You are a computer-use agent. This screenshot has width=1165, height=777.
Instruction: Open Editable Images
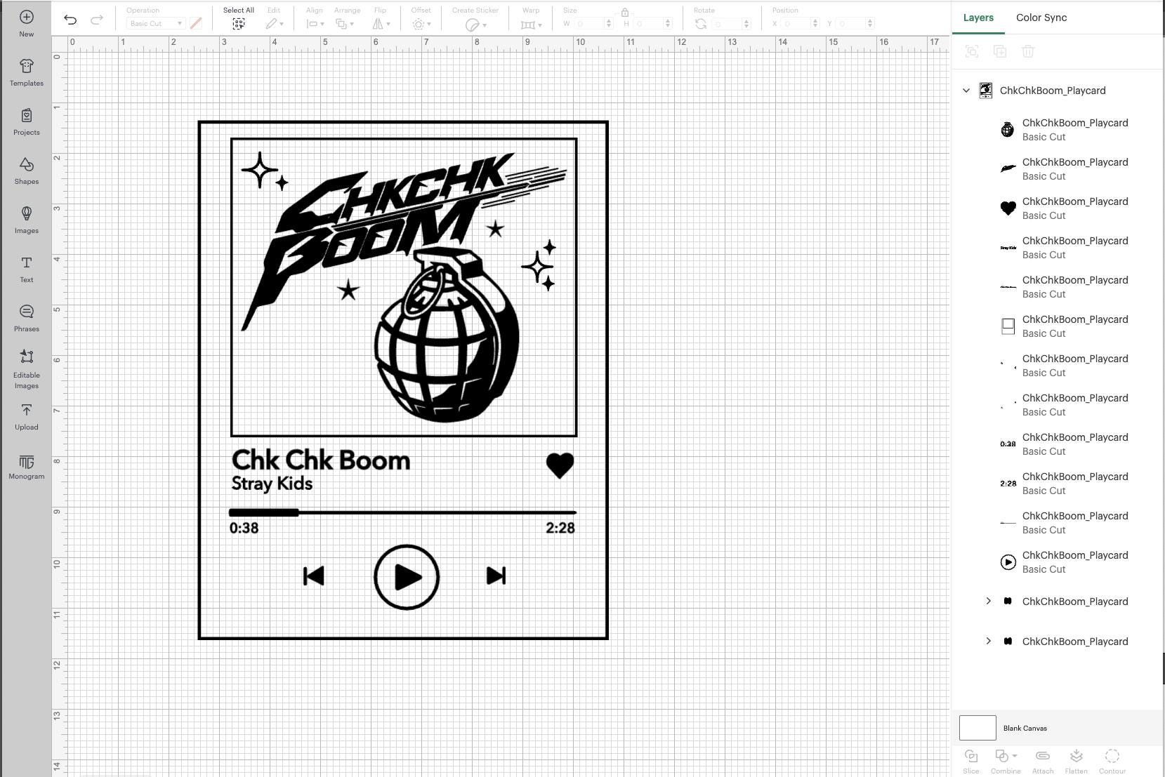[x=26, y=369]
